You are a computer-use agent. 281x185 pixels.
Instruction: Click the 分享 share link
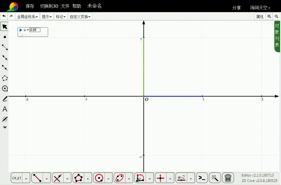point(236,8)
